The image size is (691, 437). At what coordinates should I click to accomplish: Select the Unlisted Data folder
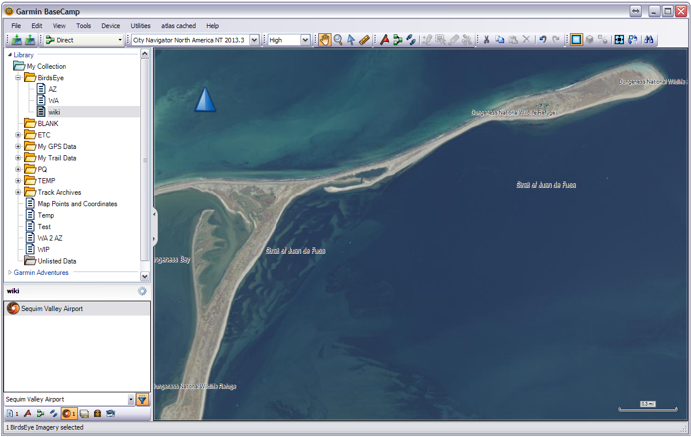click(57, 261)
